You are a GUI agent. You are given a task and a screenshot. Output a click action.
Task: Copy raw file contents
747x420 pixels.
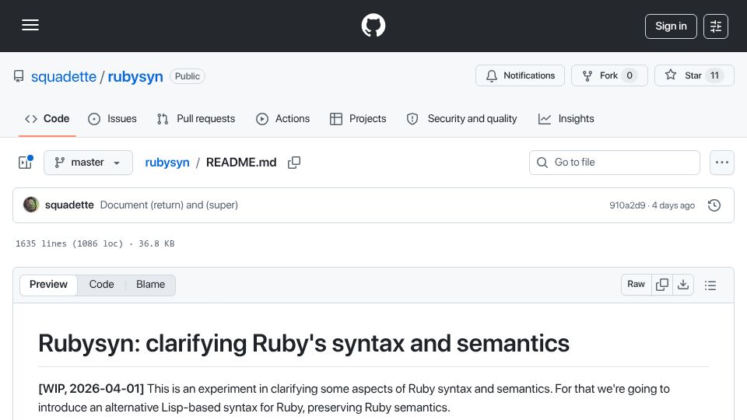tap(662, 285)
